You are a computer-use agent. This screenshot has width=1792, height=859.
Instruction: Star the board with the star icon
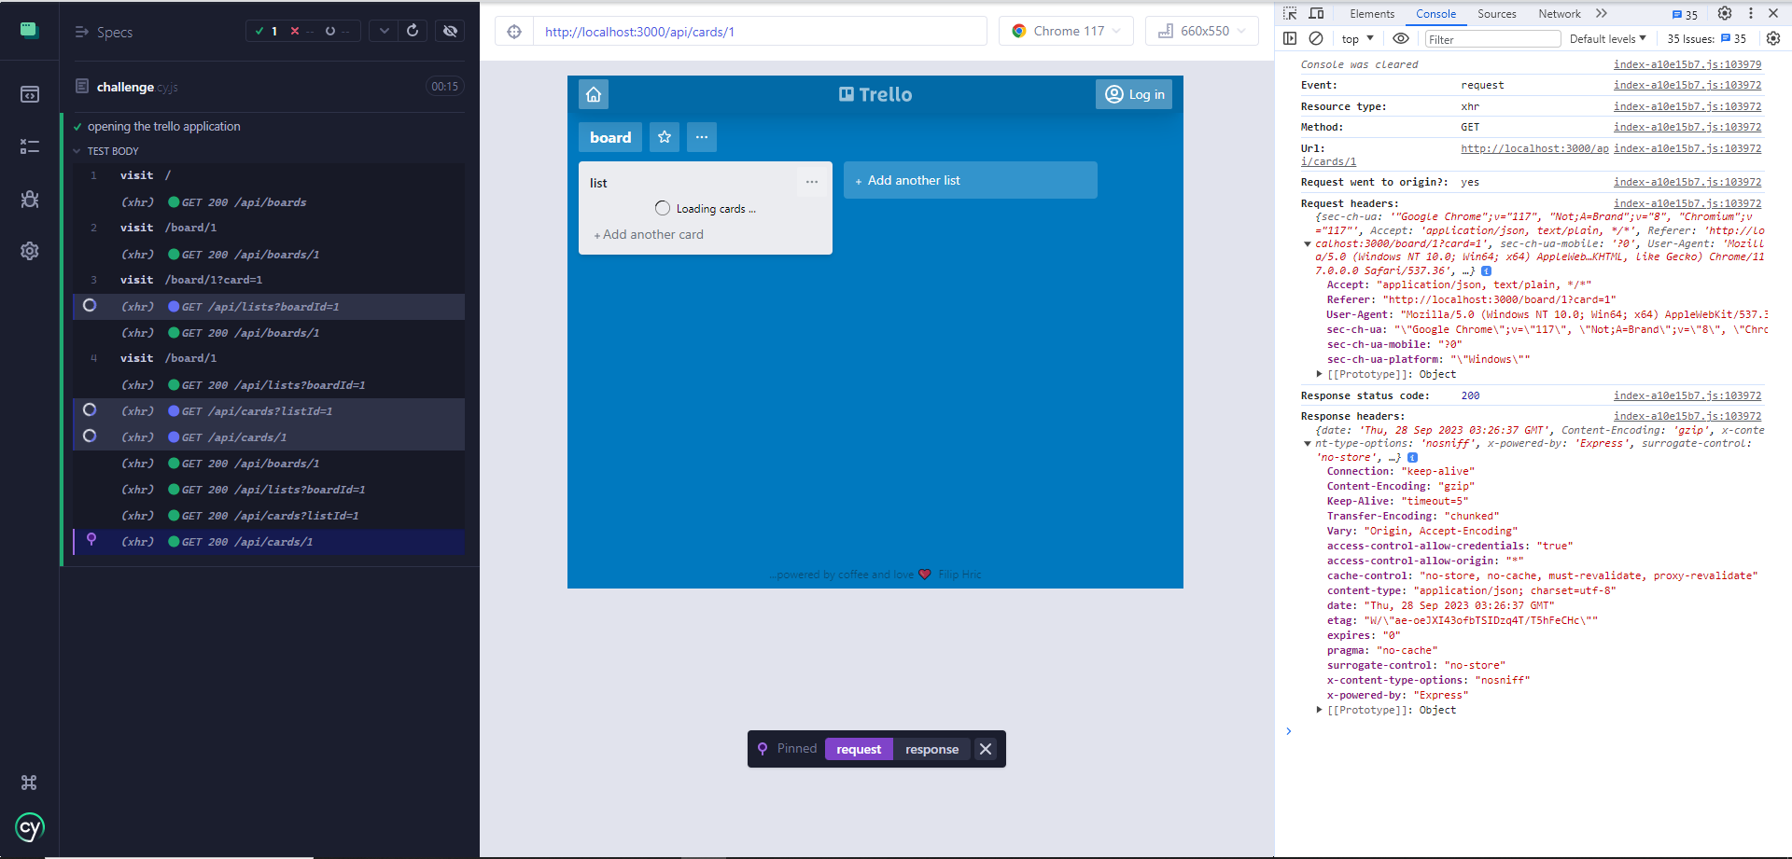point(665,137)
